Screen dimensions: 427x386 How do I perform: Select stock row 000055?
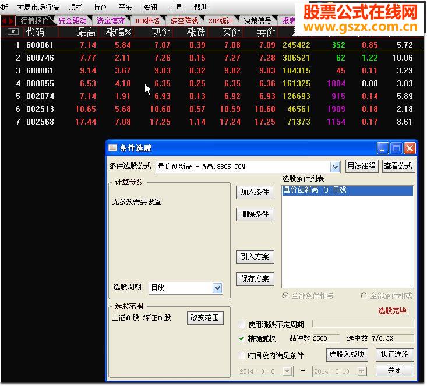click(x=213, y=83)
